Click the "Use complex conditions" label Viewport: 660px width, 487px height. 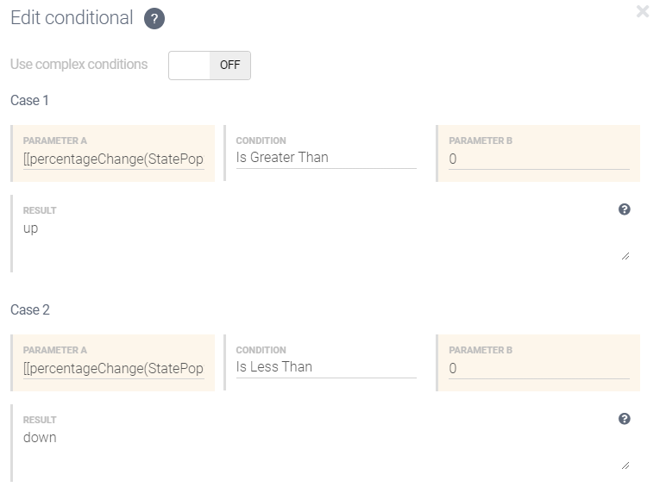[79, 65]
